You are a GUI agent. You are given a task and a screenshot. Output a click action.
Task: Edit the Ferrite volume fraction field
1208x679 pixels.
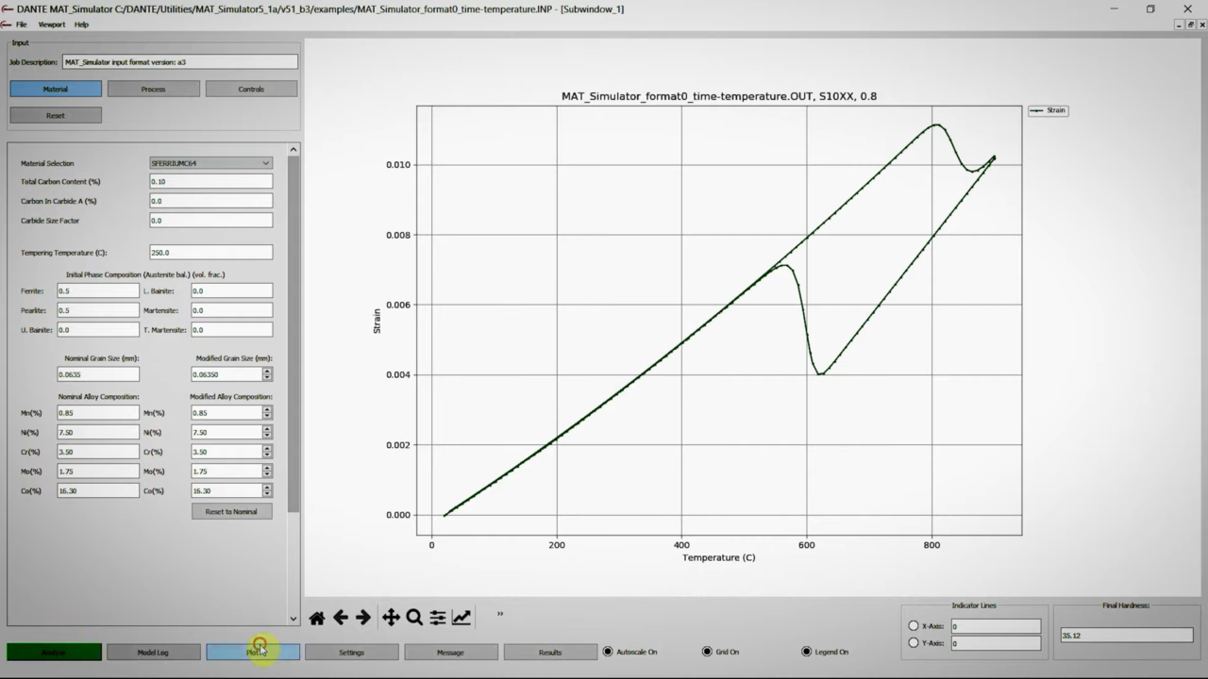point(98,290)
